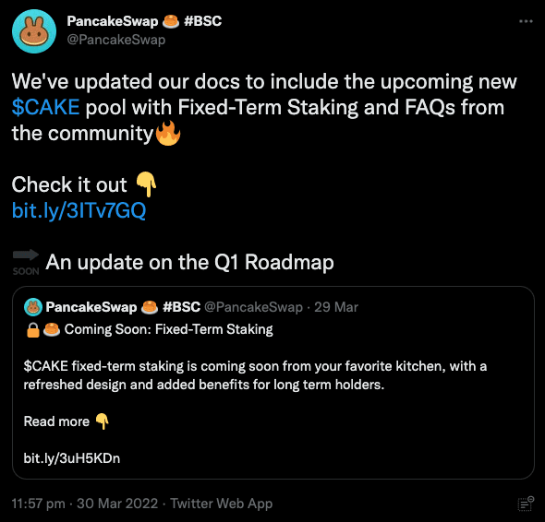Image resolution: width=545 pixels, height=522 pixels.
Task: Click the list icon at bottom right of tweet
Action: [x=526, y=504]
